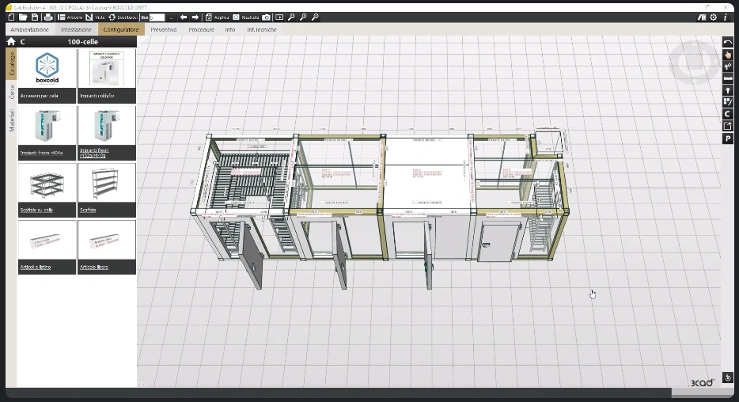
Task: Open the Preventivo tab
Action: click(164, 29)
